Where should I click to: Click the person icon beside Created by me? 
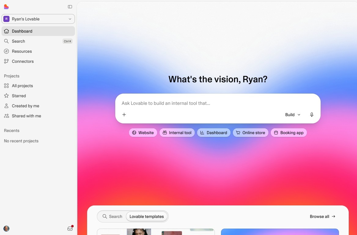[6, 106]
